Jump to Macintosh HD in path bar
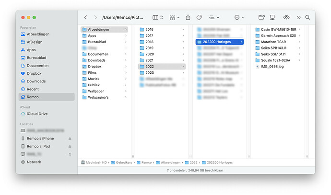The image size is (331, 195). 94,162
